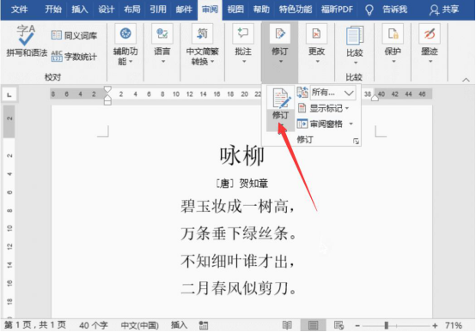Viewport: 476px width, 332px height.
Task: Open Accessibility (辅助功能) checker
Action: [x=125, y=45]
